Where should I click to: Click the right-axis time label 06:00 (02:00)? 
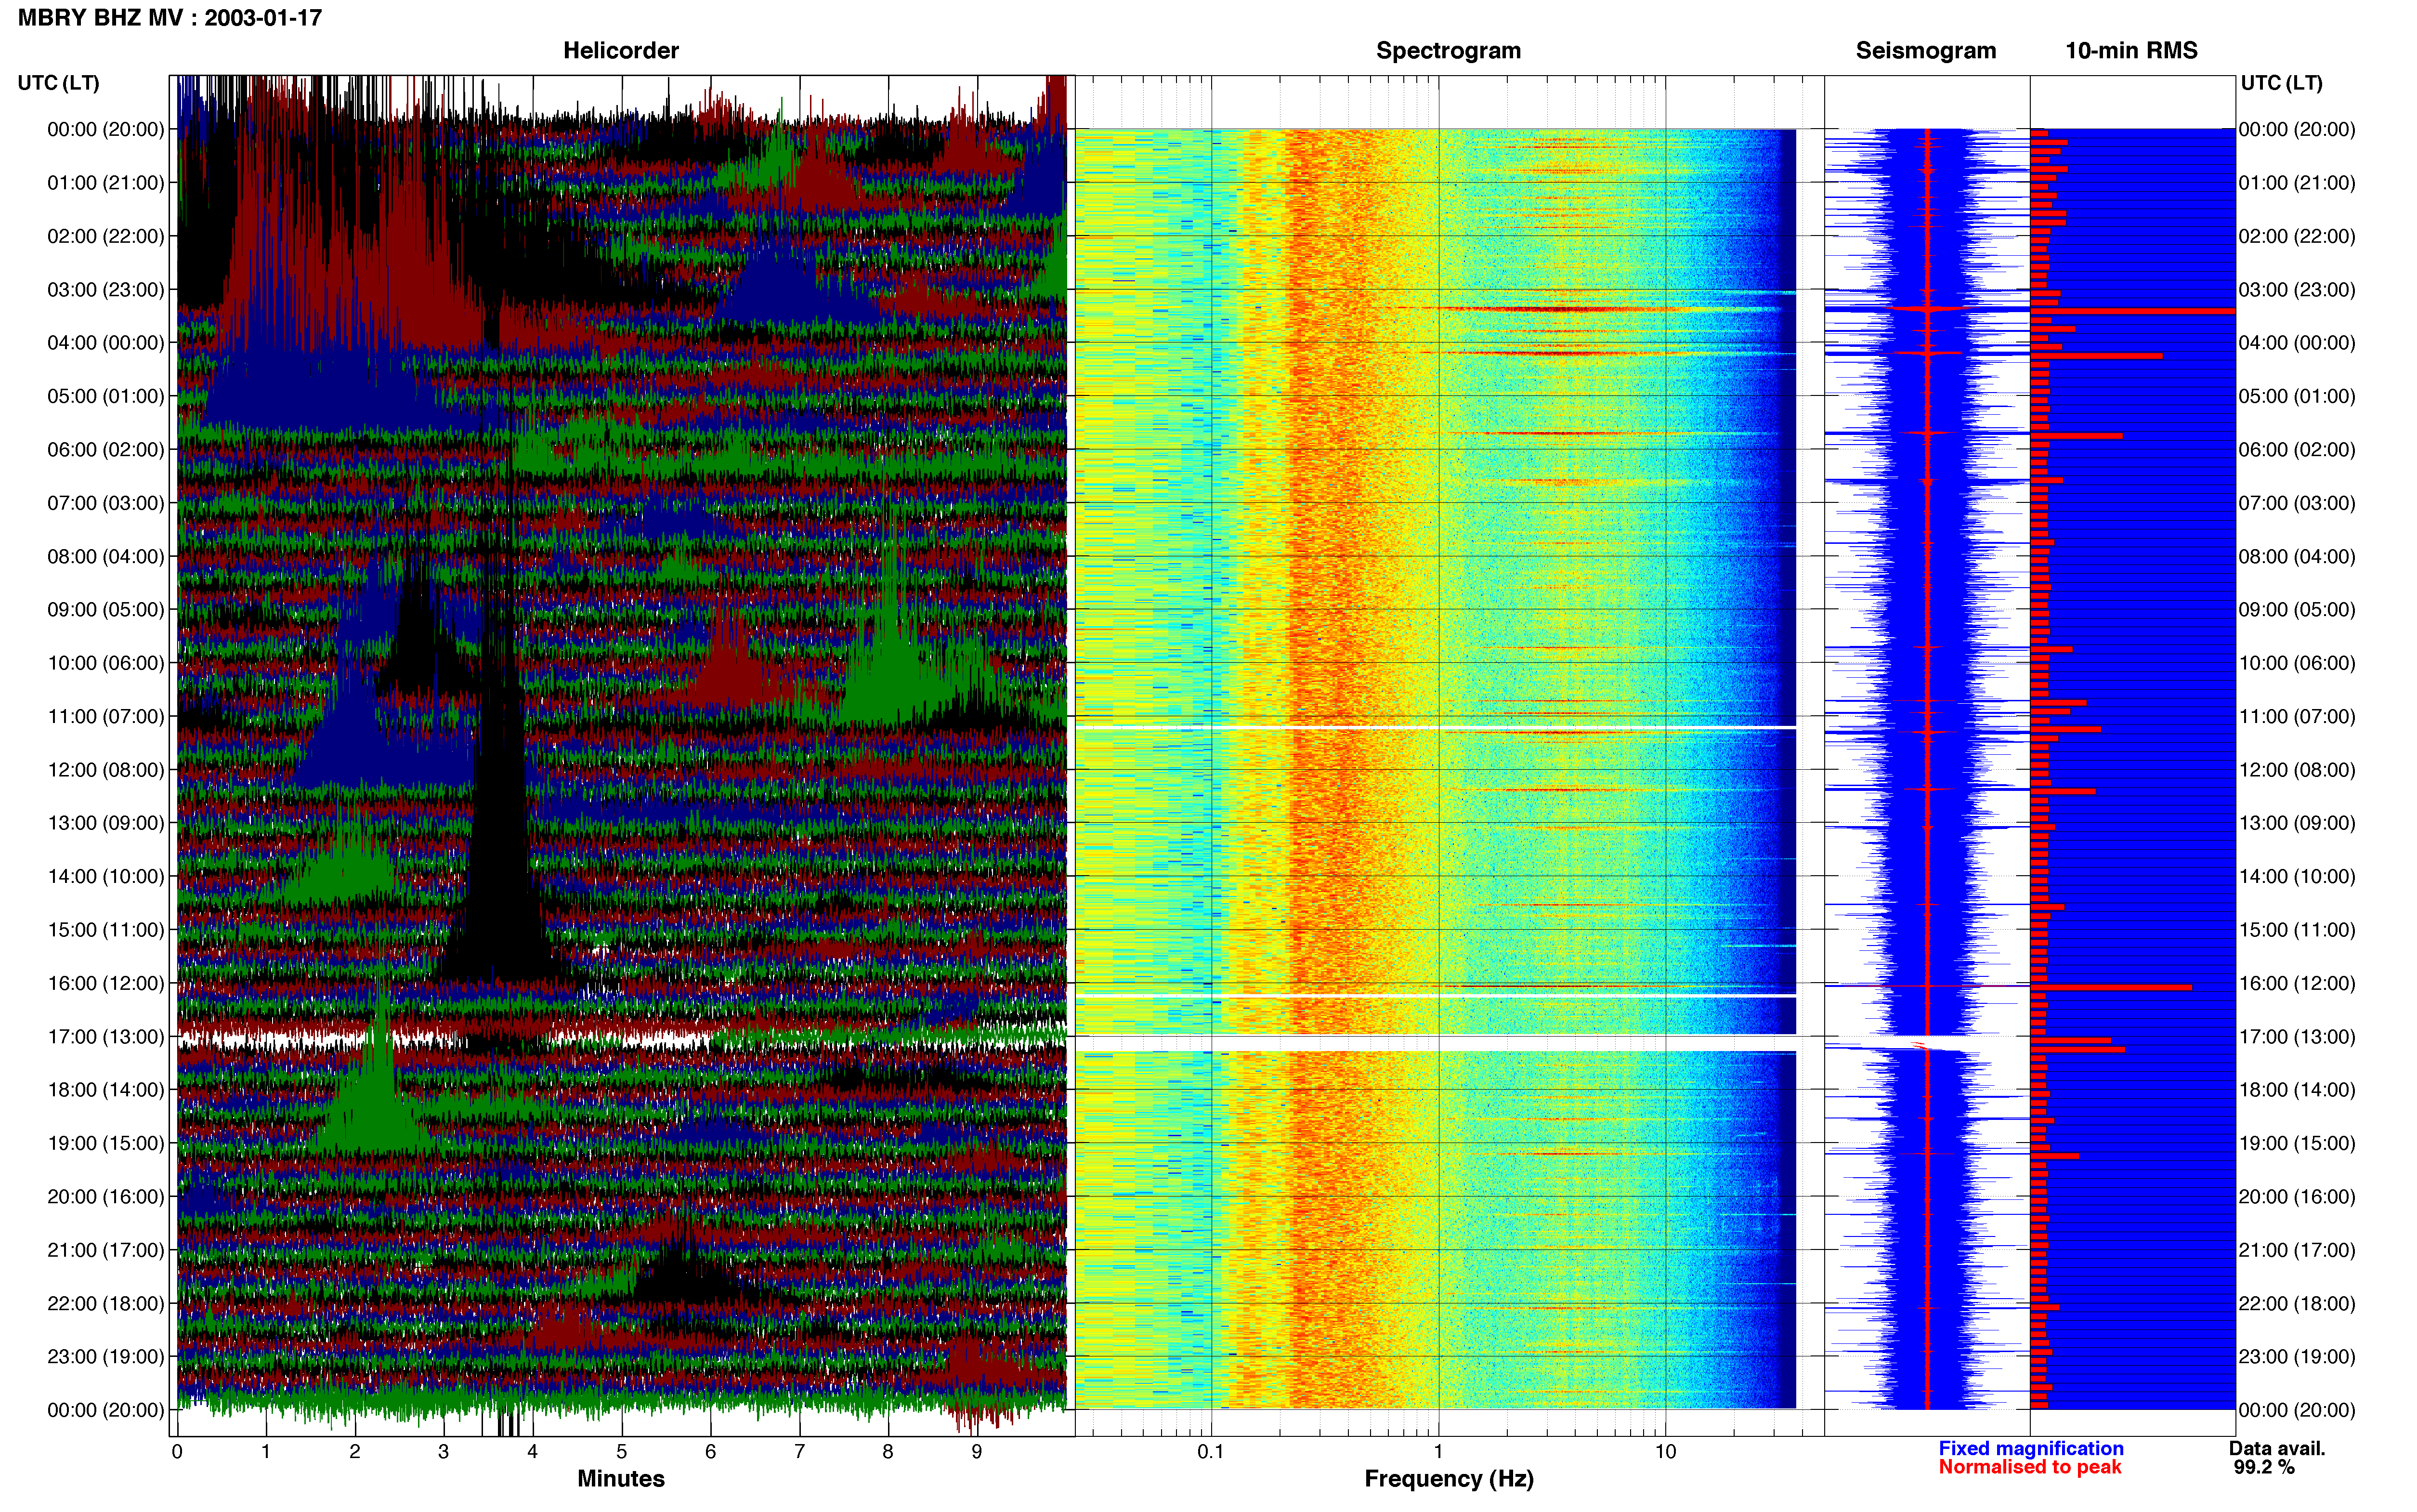[x=2297, y=450]
